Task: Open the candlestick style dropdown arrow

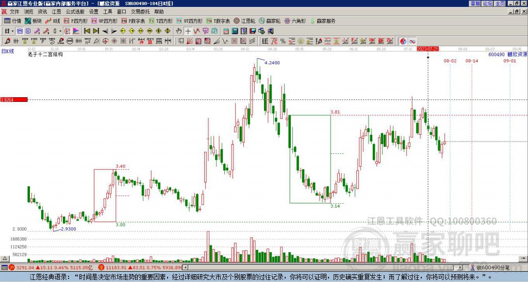Action: pos(60,31)
